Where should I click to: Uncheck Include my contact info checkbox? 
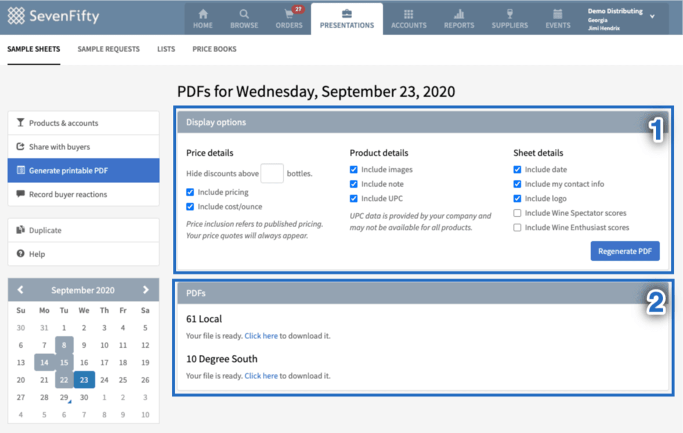coord(517,184)
